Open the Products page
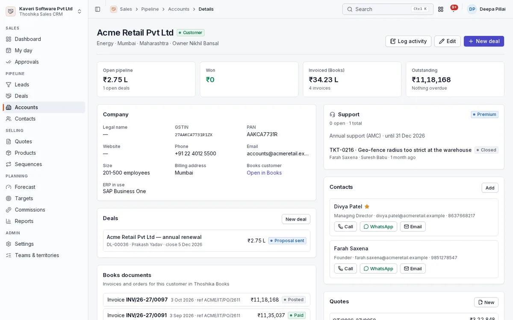Screen dimensions: 513x320 tap(44, 153)
